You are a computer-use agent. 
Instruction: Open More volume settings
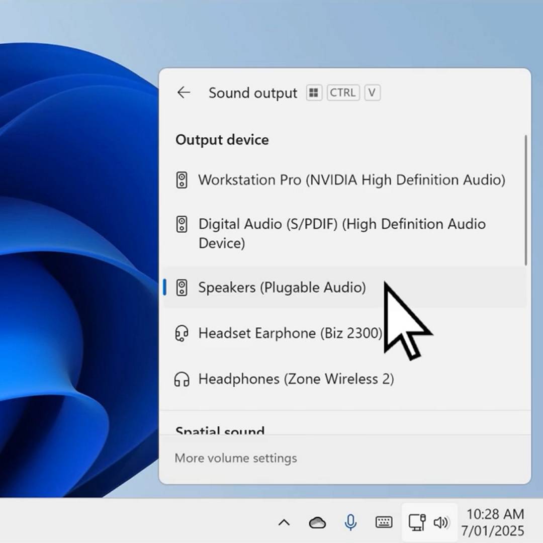pos(236,458)
